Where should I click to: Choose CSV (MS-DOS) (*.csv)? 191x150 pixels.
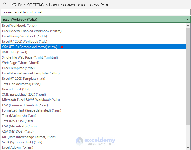[93, 132]
